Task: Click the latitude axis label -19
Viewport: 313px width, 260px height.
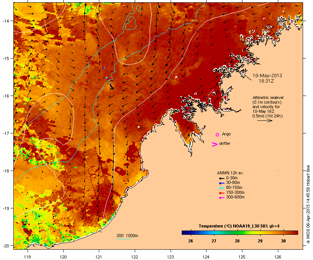Action: pyautogui.click(x=5, y=208)
